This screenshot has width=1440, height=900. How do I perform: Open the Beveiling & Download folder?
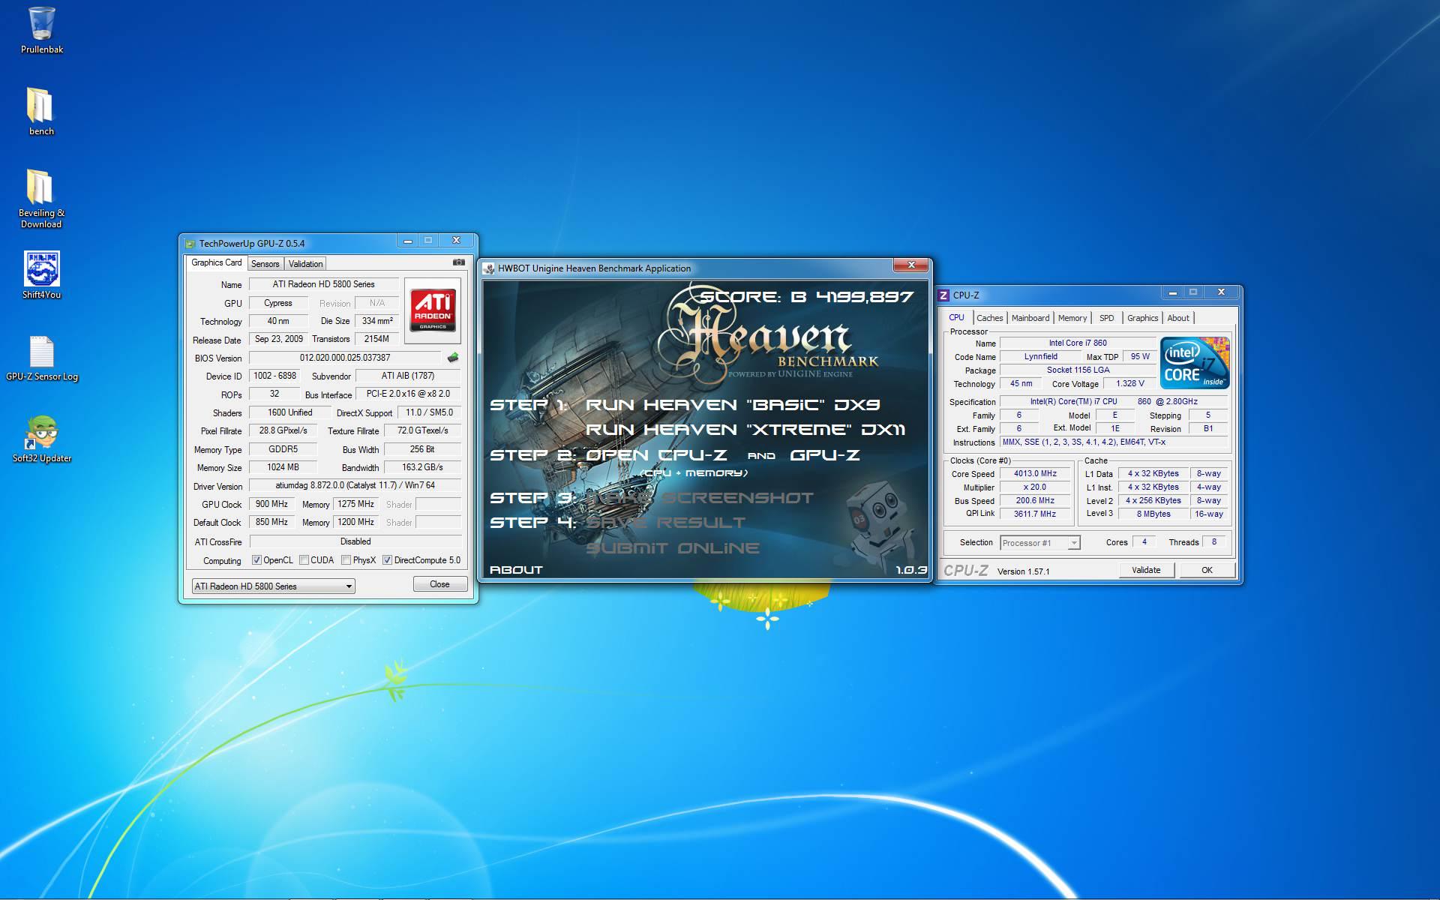[x=41, y=198]
